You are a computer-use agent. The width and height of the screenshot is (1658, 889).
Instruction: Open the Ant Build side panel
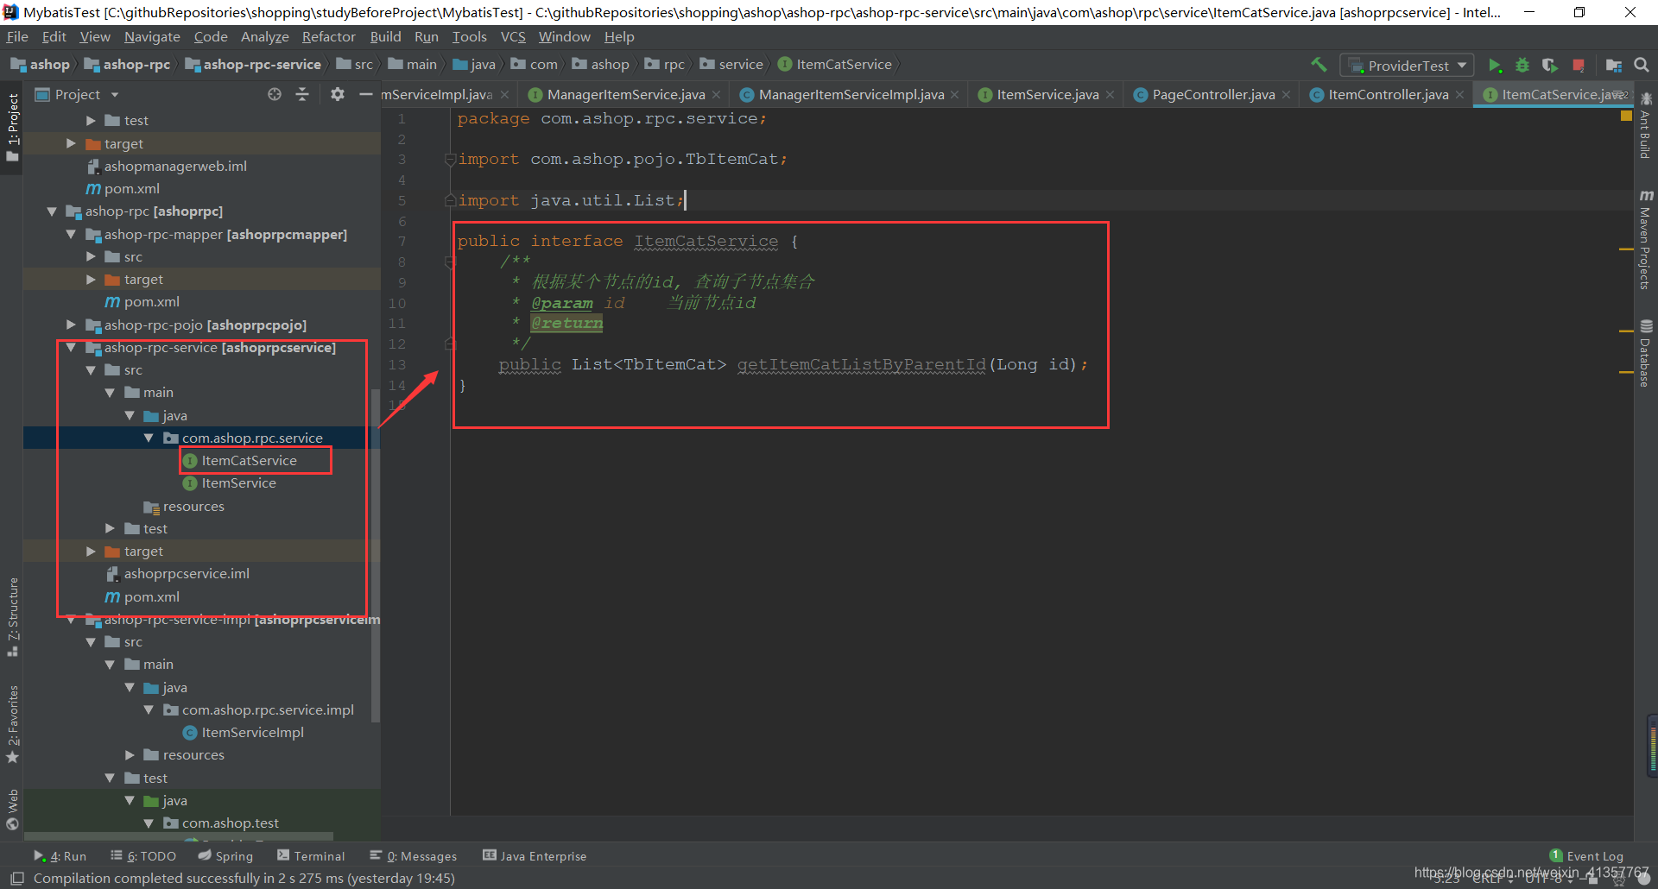[x=1645, y=126]
